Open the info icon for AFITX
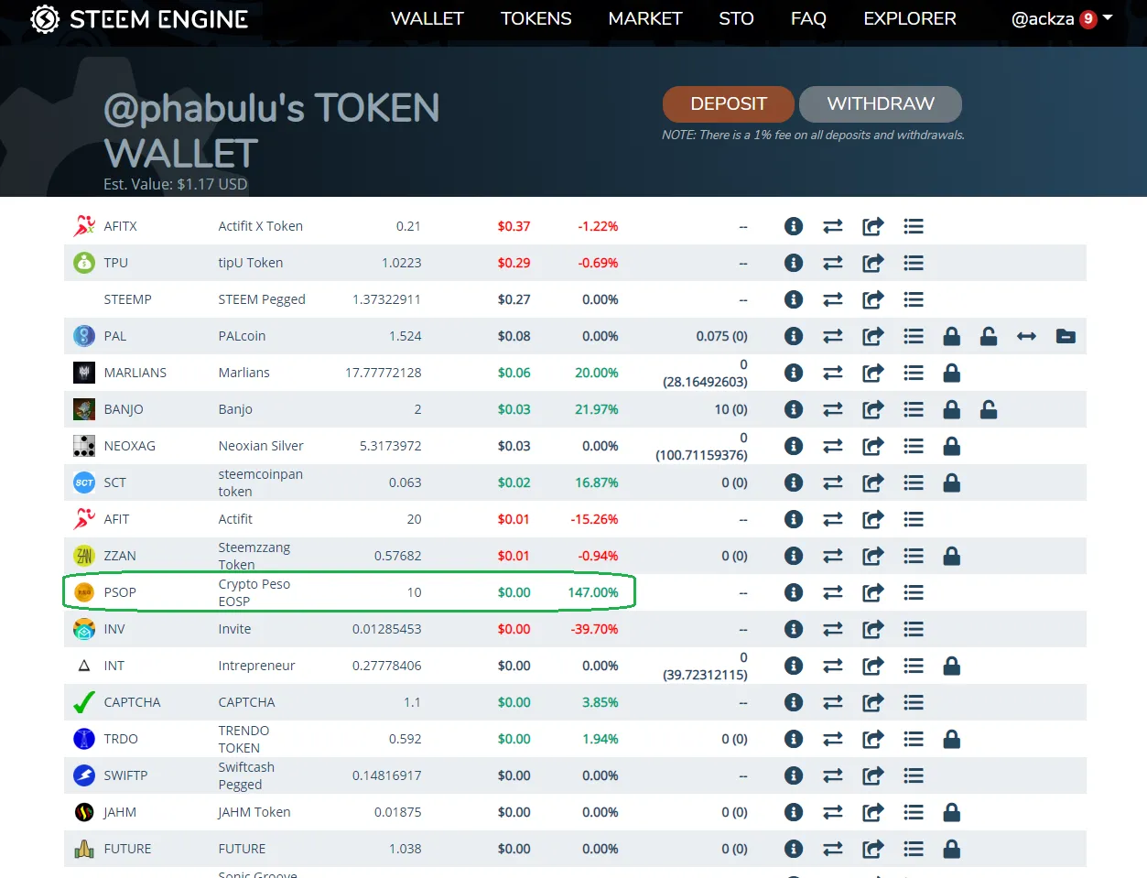Viewport: 1147px width, 878px height. coord(794,226)
